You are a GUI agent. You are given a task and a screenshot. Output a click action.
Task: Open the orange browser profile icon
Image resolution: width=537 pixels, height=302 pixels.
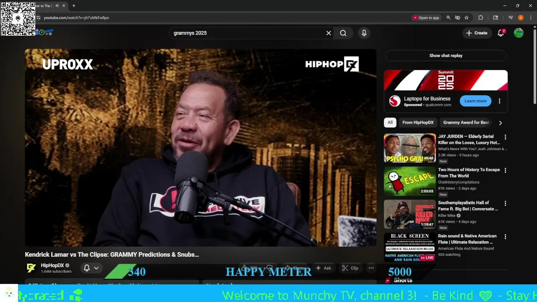(521, 18)
